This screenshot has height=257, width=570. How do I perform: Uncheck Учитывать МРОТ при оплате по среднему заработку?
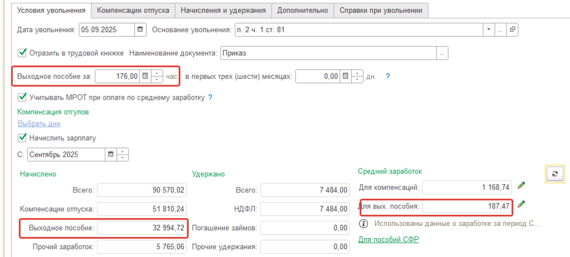[23, 97]
